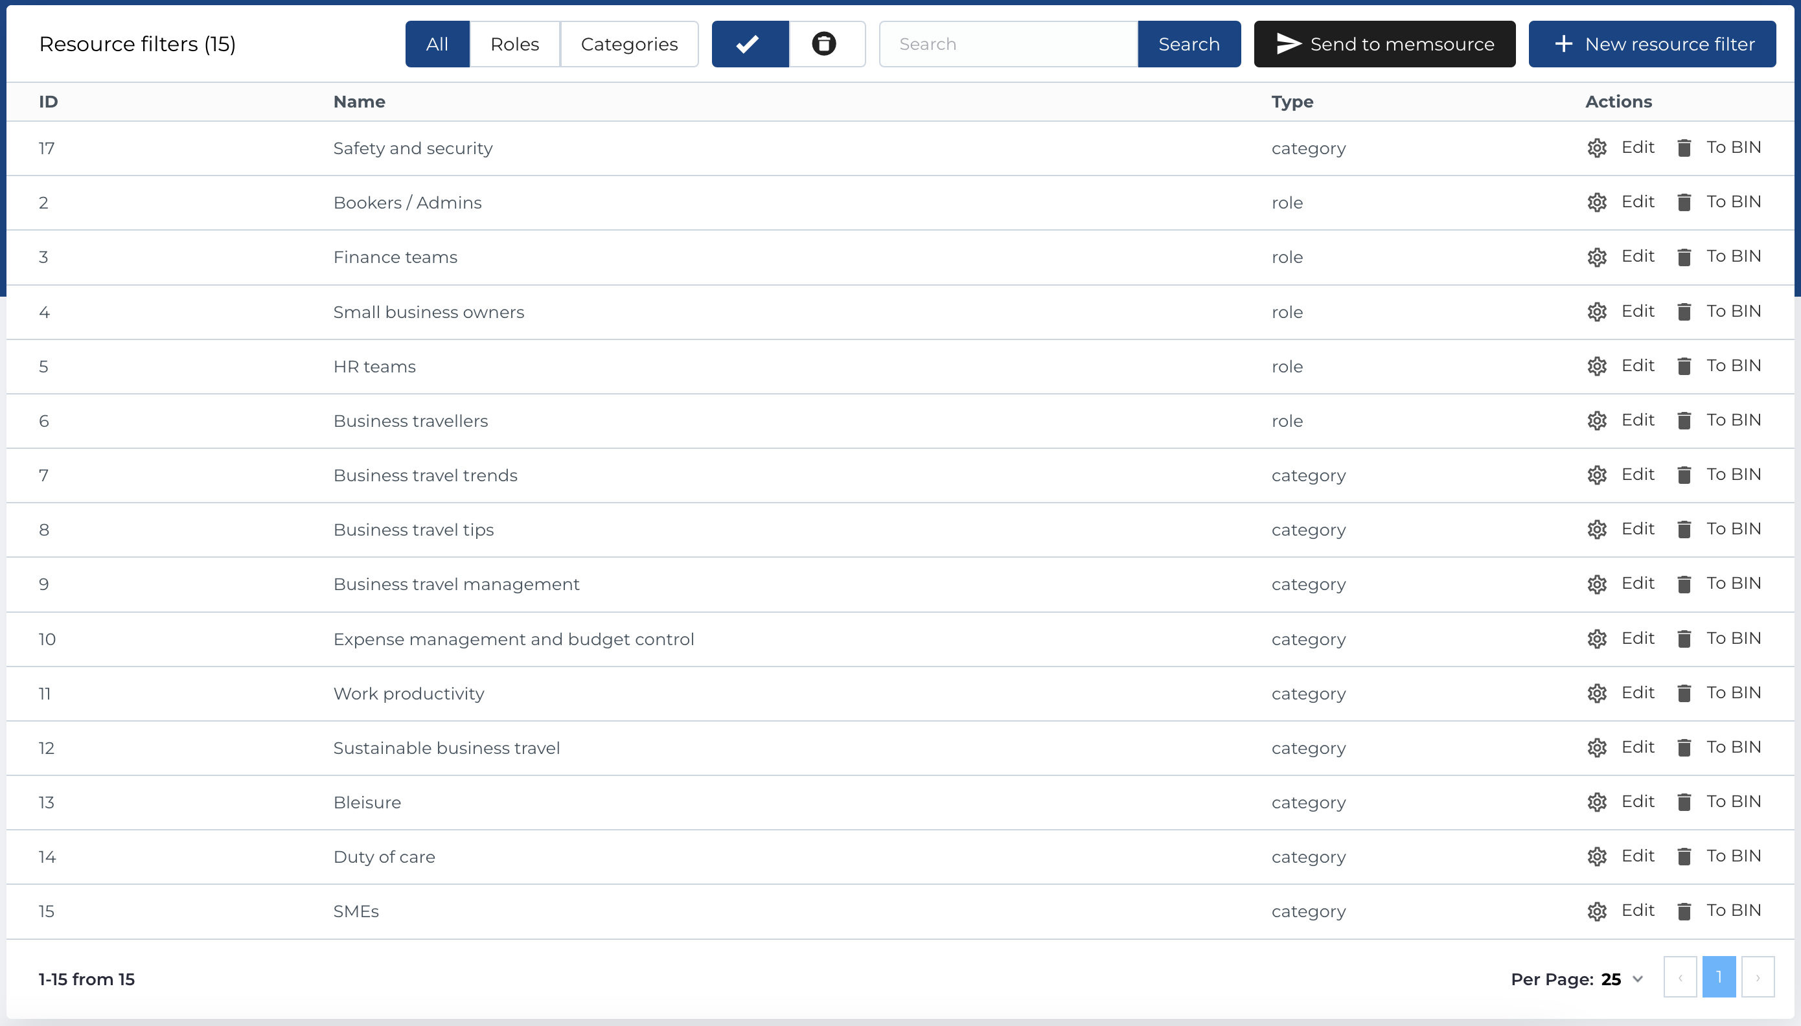This screenshot has height=1026, width=1801.
Task: Click the gear icon for Safety and security
Action: (x=1598, y=148)
